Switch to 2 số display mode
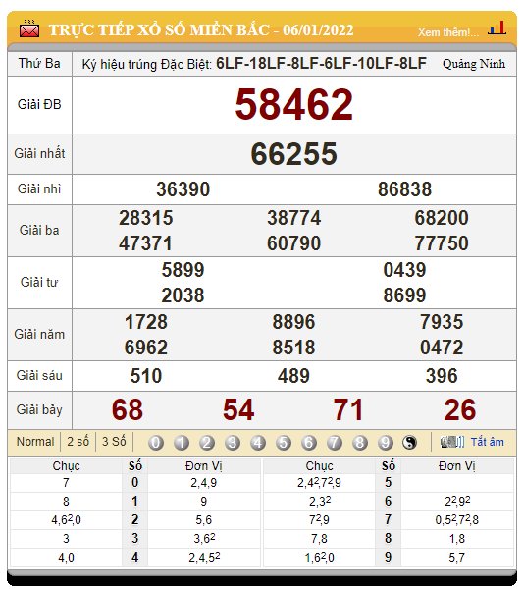The image size is (523, 591). tap(78, 442)
